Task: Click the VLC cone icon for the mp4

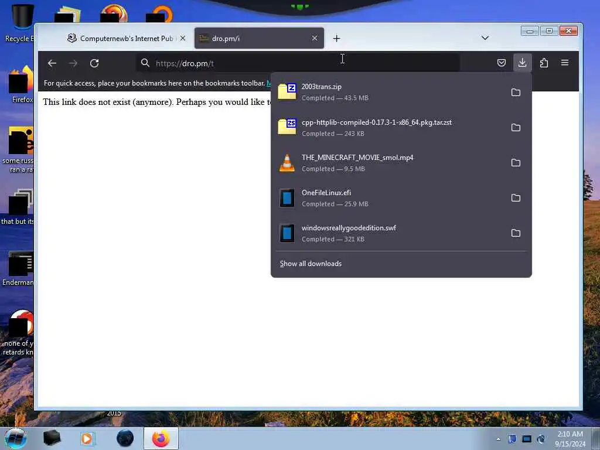Action: (287, 163)
